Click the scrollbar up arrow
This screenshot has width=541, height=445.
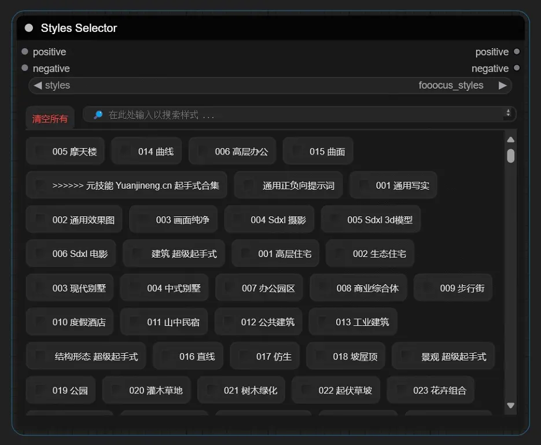click(x=510, y=139)
